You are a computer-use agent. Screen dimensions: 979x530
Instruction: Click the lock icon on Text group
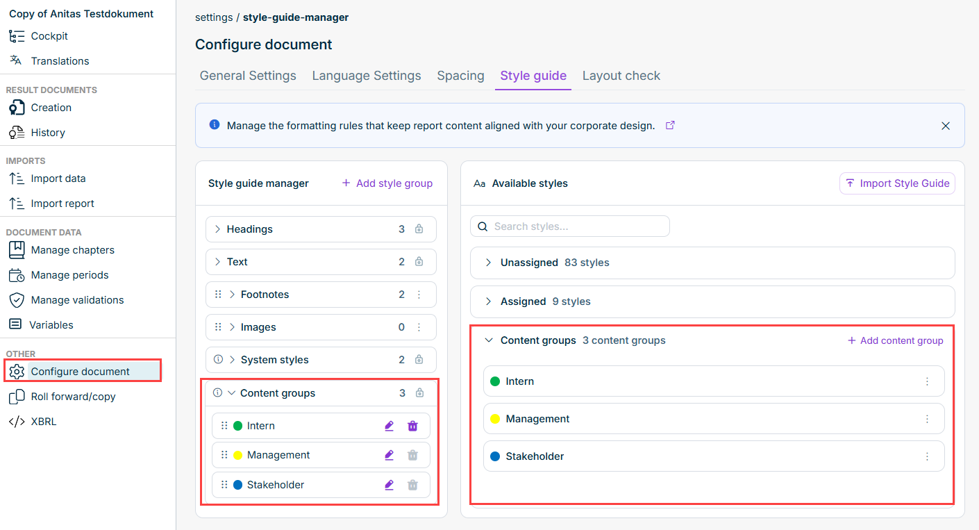[419, 262]
